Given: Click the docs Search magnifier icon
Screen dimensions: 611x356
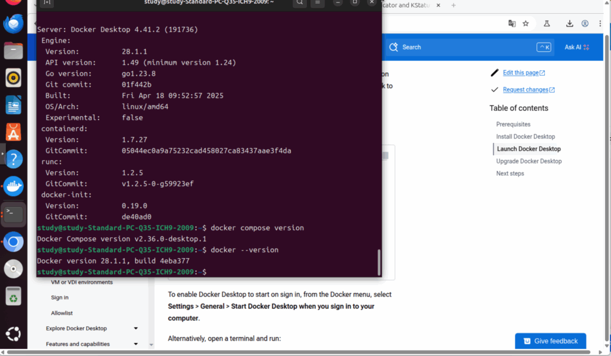Looking at the screenshot, I should pyautogui.click(x=393, y=47).
